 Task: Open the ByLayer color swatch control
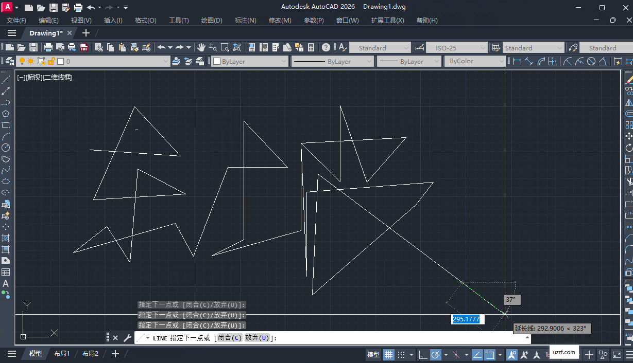coord(250,61)
